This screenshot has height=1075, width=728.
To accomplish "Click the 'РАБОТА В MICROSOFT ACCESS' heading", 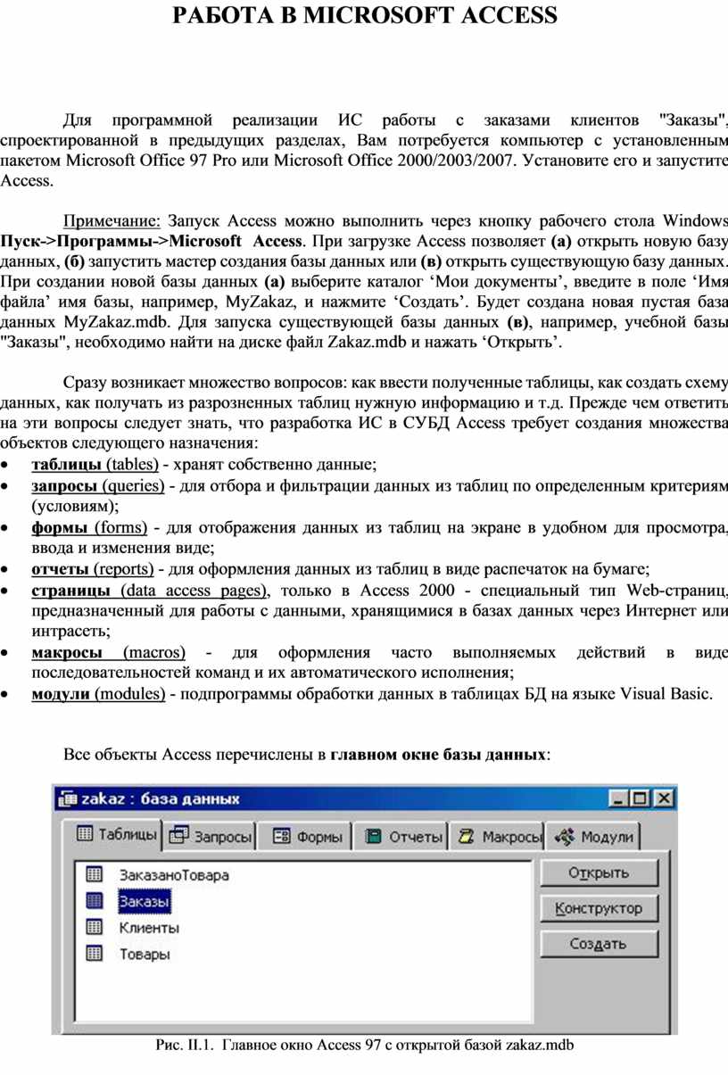I will point(364,15).
